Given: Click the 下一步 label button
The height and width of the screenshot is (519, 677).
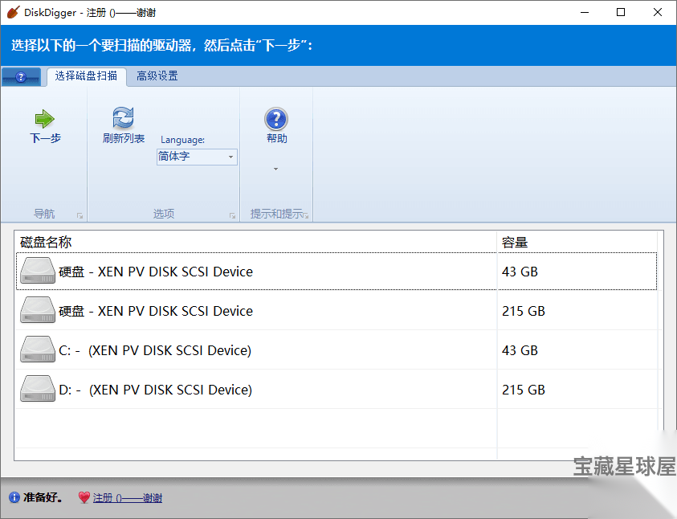Looking at the screenshot, I should click(x=45, y=138).
